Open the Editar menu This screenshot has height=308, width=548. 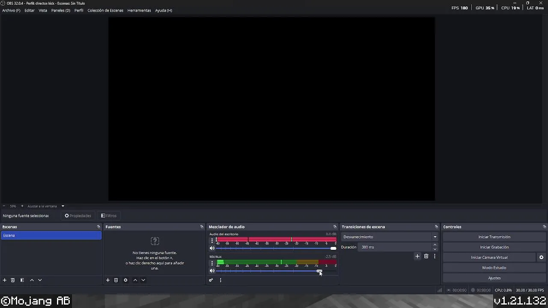pyautogui.click(x=30, y=10)
